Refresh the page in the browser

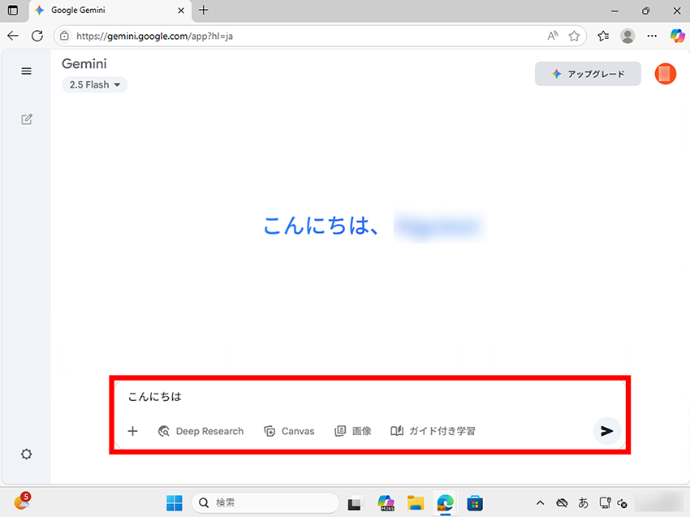tap(37, 36)
